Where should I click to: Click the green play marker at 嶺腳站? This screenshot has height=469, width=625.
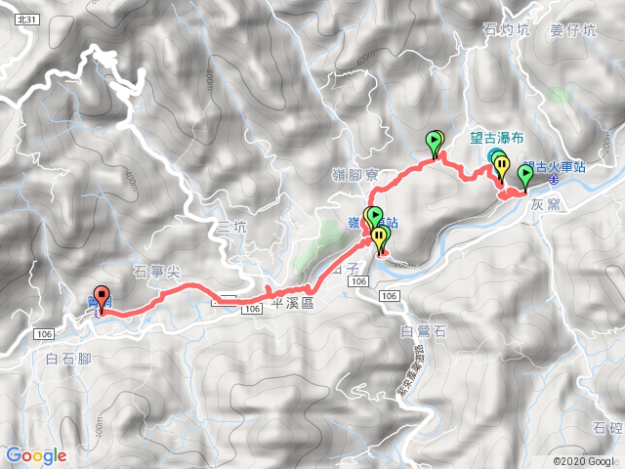[374, 219]
